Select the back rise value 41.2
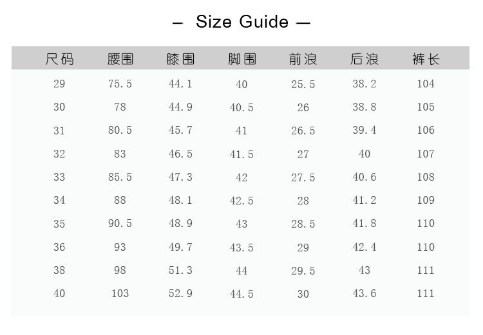Viewport: 483px width, 335px height. coord(365,200)
